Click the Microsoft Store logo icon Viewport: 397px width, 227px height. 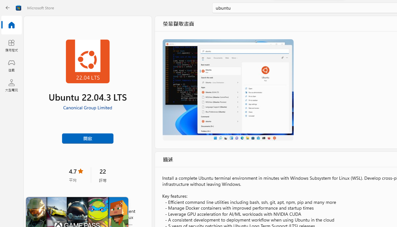pos(19,8)
